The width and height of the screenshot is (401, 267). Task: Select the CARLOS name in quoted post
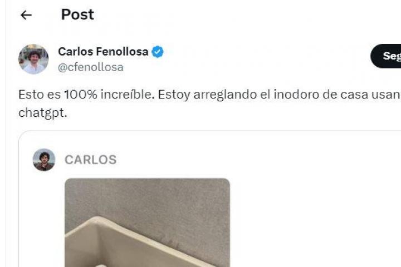(91, 160)
